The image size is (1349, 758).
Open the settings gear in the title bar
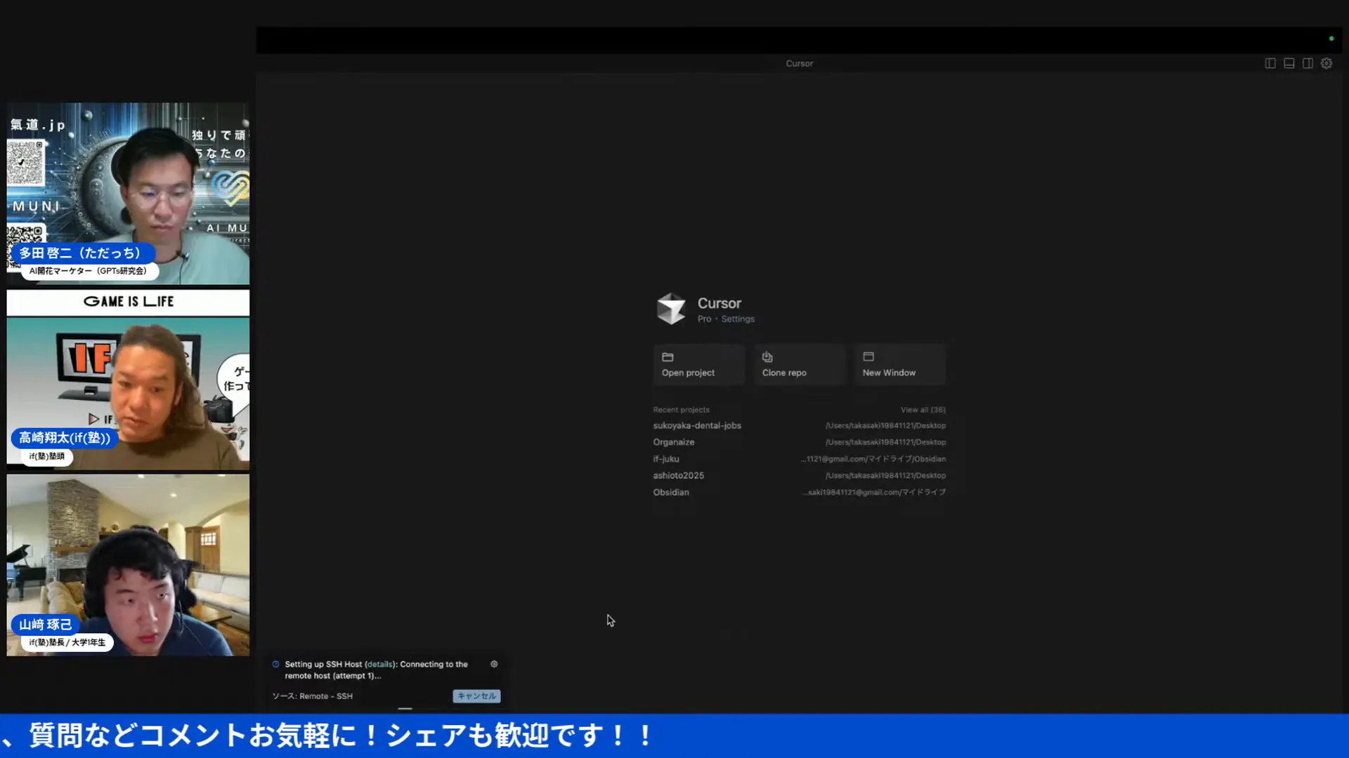tap(1327, 63)
